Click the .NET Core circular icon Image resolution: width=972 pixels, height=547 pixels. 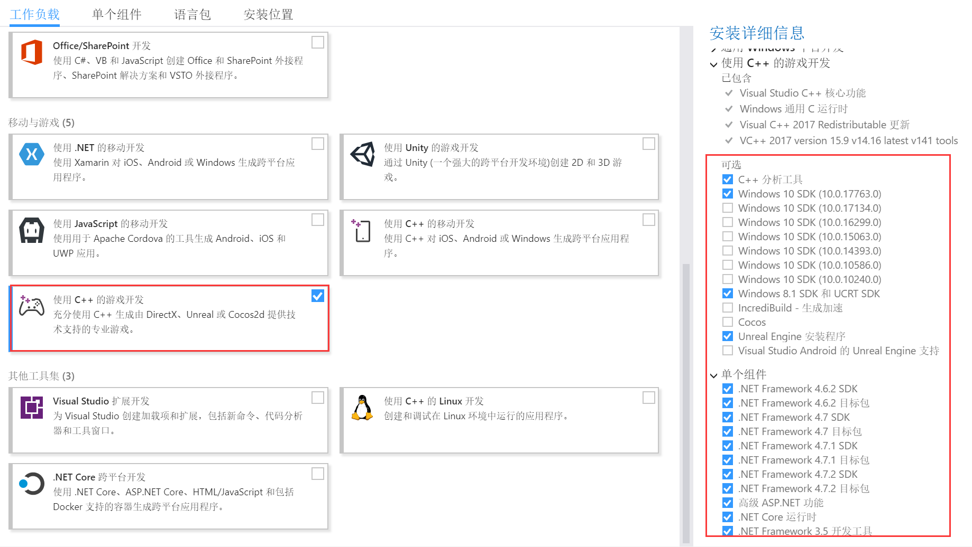pos(31,483)
